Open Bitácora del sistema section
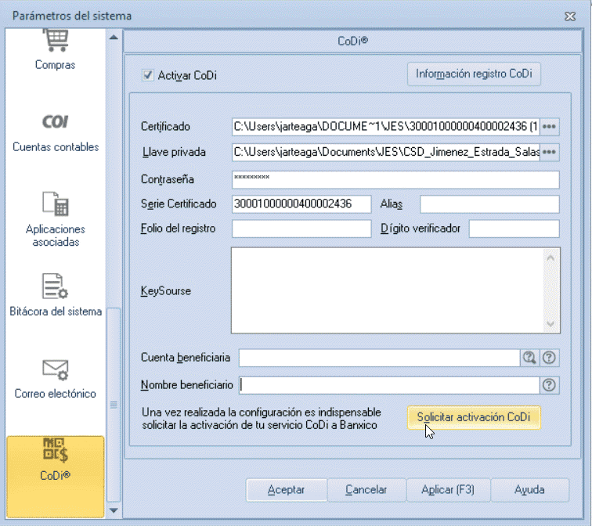 click(56, 295)
